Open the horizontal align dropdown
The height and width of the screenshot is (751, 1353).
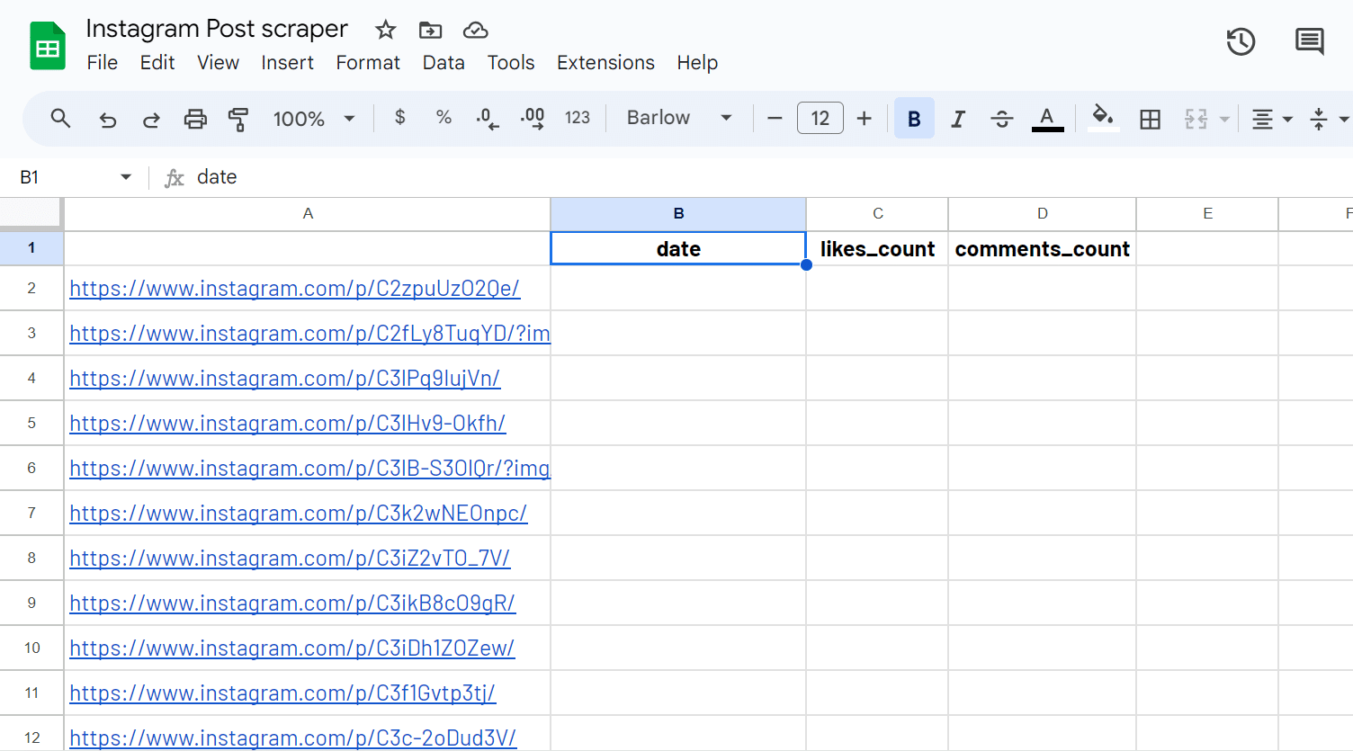point(1272,119)
